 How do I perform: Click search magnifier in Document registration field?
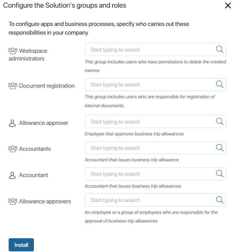pyautogui.click(x=220, y=85)
